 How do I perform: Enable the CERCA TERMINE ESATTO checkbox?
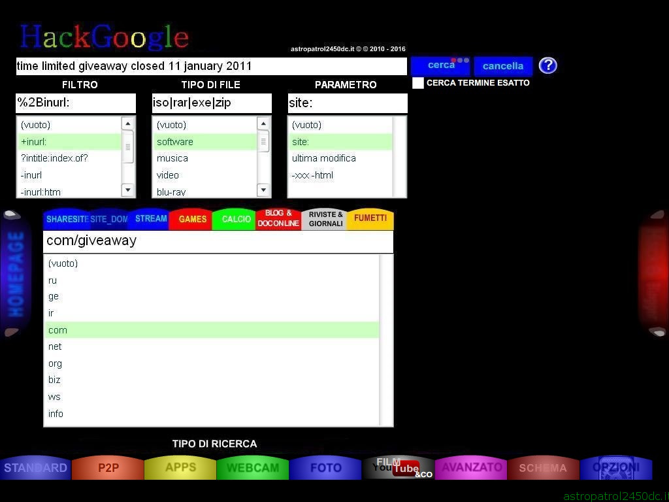[418, 83]
